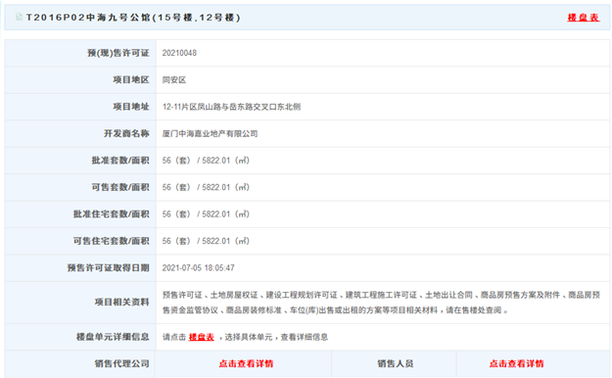Click developer name 厦门中海嘉业地产有限公司
The image size is (612, 378).
210,134
